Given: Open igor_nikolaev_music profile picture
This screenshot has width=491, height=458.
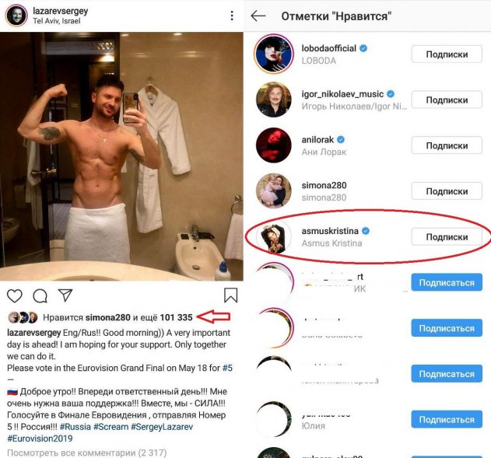Looking at the screenshot, I should point(273,100).
